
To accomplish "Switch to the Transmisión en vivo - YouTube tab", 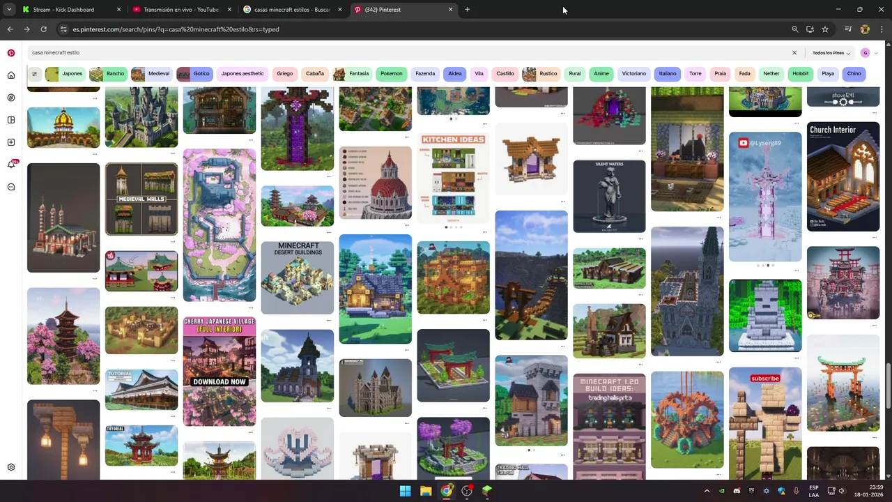I will pos(180,10).
